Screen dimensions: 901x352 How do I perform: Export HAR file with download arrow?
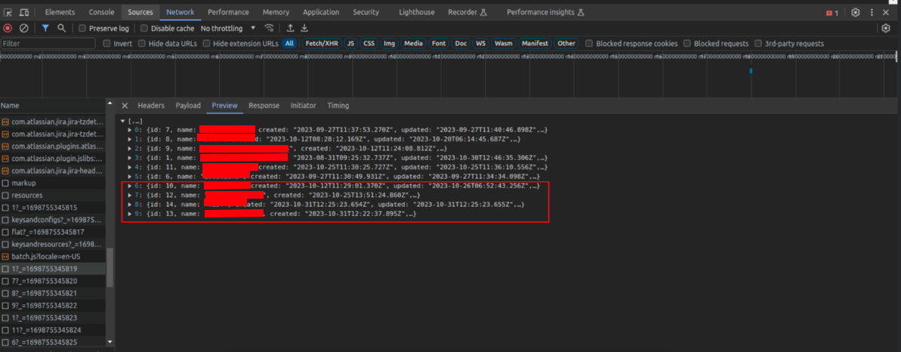pos(304,28)
